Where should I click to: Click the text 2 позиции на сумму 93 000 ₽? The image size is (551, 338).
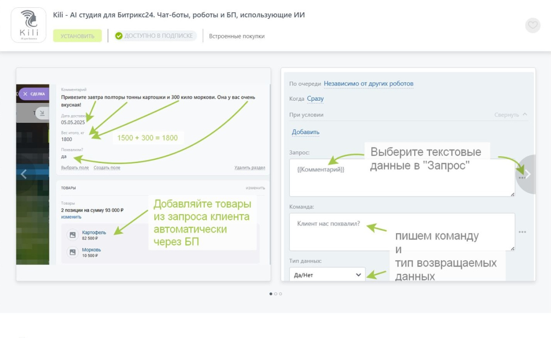point(93,210)
